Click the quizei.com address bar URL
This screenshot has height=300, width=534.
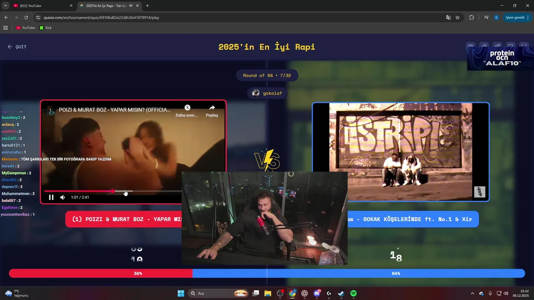coord(101,17)
